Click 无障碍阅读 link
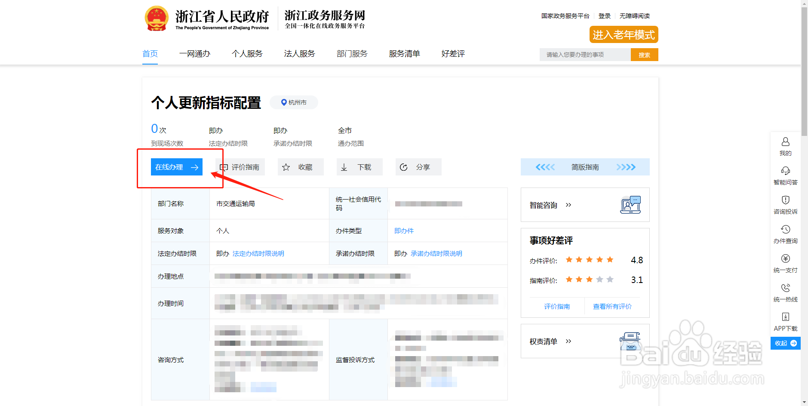Image resolution: width=808 pixels, height=406 pixels. point(635,16)
